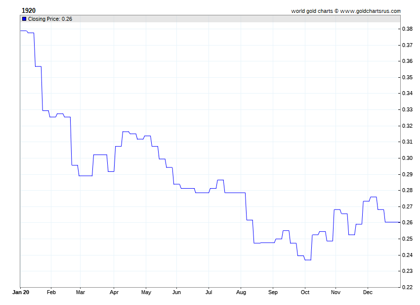Select the Aug x-axis label

pos(241,292)
